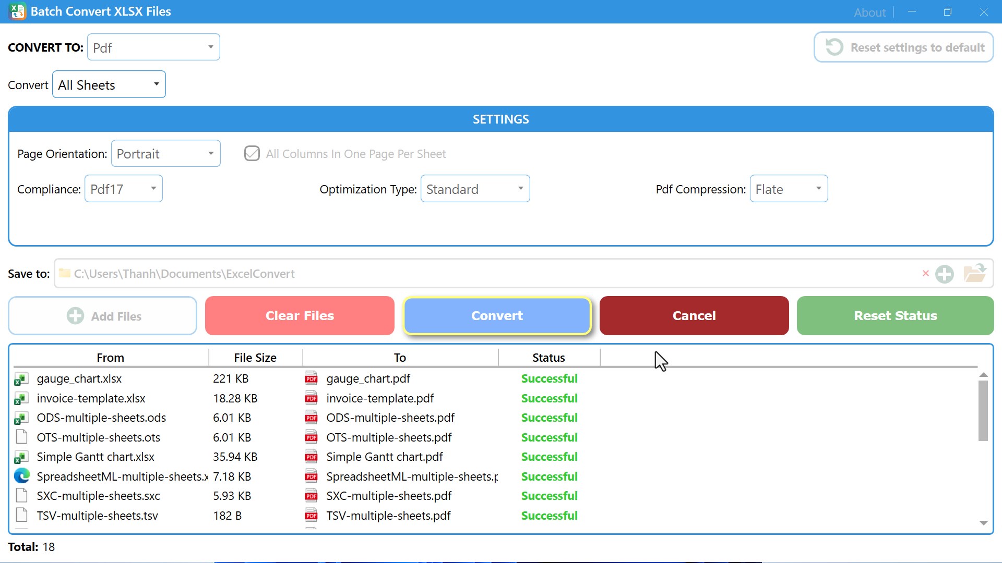
Task: Click Reset settings to default button
Action: point(904,47)
